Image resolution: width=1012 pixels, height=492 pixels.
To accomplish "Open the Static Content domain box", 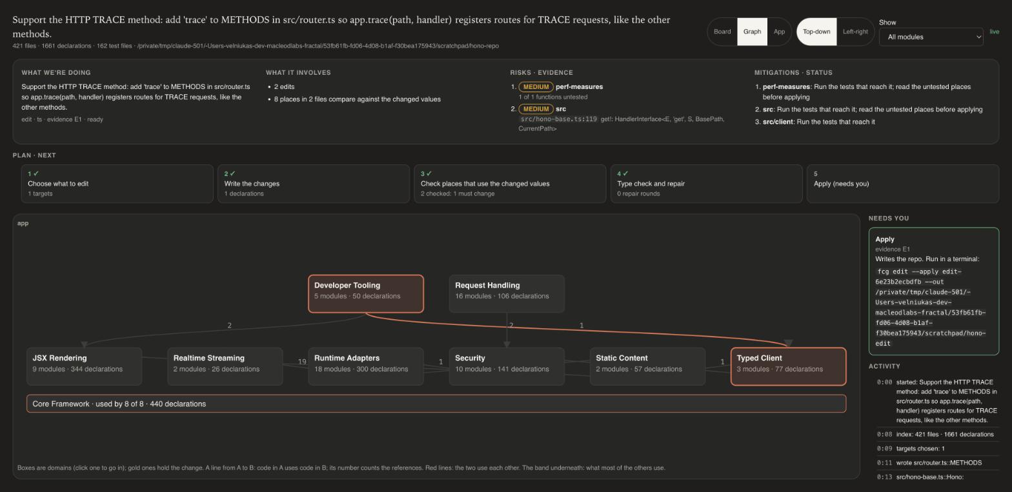I will tap(647, 367).
